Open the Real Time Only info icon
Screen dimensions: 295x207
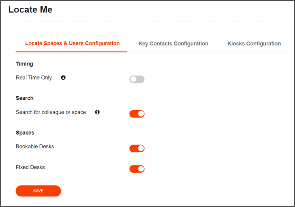pyautogui.click(x=63, y=78)
